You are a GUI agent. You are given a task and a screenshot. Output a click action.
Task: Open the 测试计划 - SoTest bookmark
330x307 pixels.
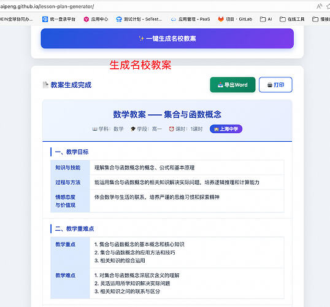coord(139,19)
